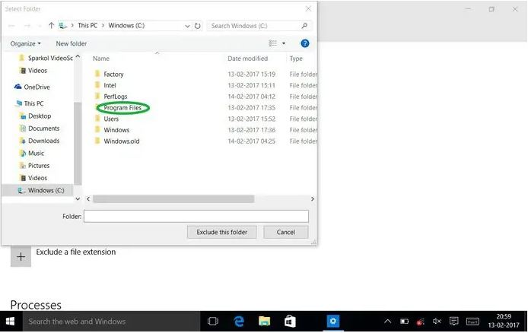Open the Windows Start menu
The height and width of the screenshot is (333, 528).
[x=11, y=322]
